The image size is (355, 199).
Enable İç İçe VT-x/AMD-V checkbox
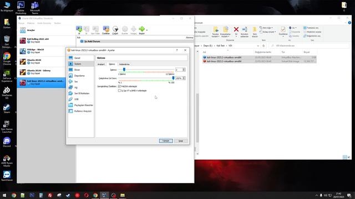[x=119, y=91]
